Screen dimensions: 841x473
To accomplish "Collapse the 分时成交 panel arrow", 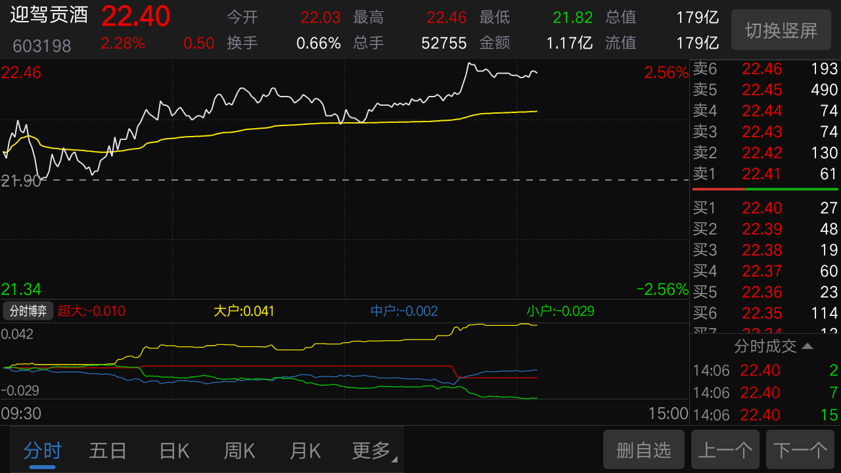I will coord(807,346).
